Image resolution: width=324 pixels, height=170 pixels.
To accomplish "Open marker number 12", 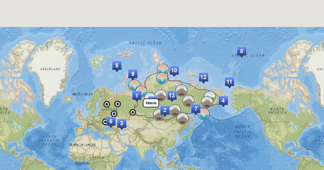I will [x=203, y=77].
